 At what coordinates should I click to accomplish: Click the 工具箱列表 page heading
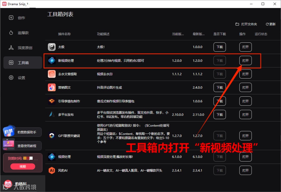click(60, 14)
